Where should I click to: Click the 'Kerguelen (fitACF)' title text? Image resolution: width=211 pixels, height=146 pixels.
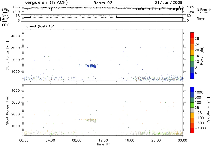pos(46,3)
